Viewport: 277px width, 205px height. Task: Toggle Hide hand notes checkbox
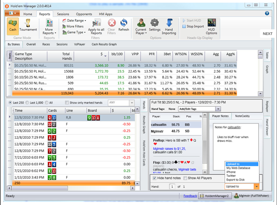click(x=154, y=178)
